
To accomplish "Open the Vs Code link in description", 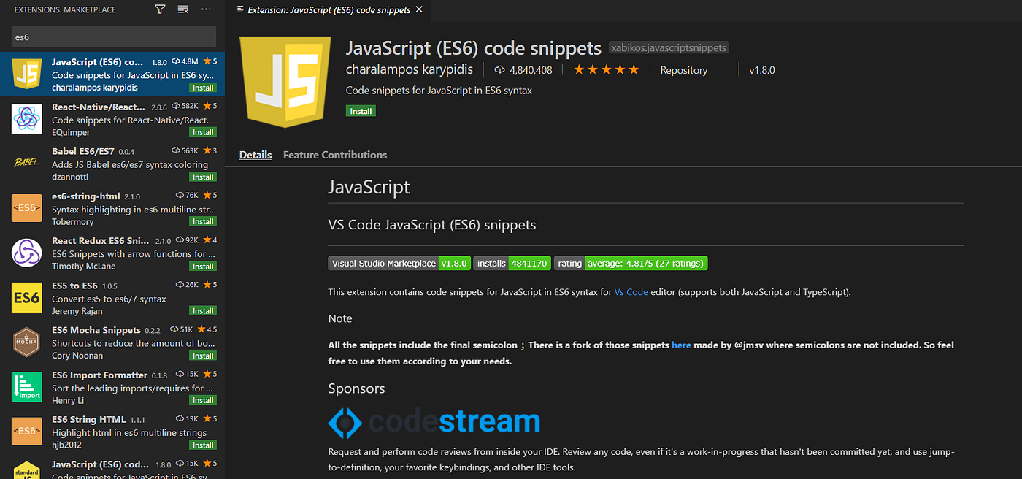I will pos(631,291).
